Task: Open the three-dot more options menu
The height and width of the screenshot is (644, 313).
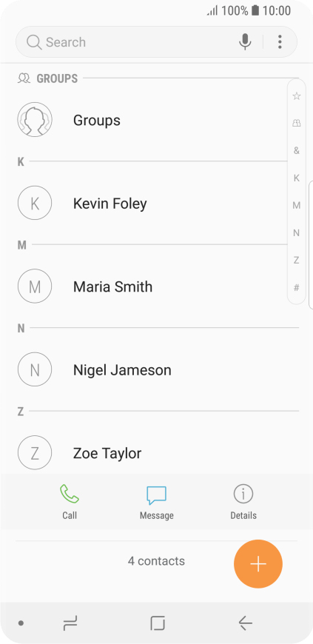Action: pos(280,42)
